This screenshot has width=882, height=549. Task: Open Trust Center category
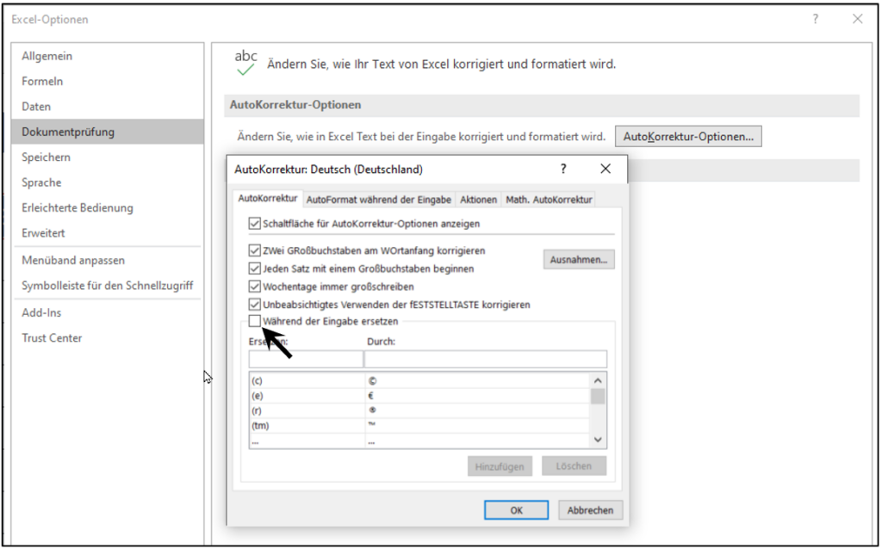(x=108, y=338)
